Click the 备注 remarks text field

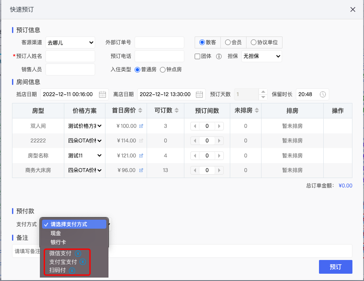coord(182,251)
